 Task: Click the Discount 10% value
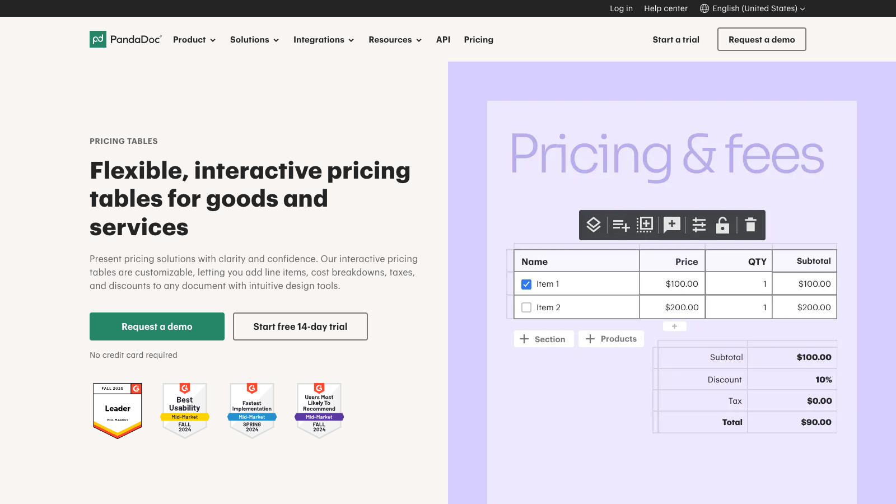click(x=823, y=380)
